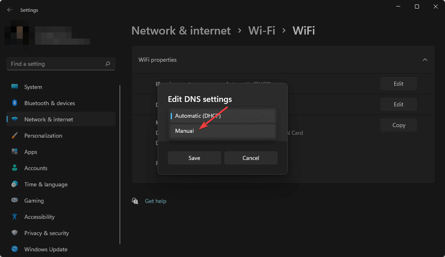Open the Wi-Fi breadcrumb page
The width and height of the screenshot is (445, 257).
click(x=262, y=30)
